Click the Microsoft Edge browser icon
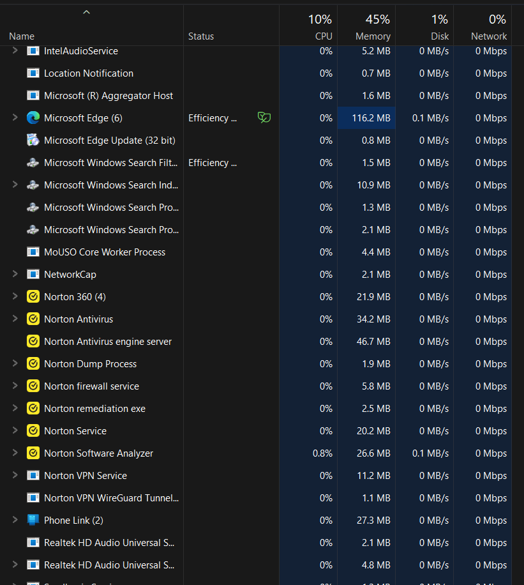Screen dimensions: 524x585 33,118
